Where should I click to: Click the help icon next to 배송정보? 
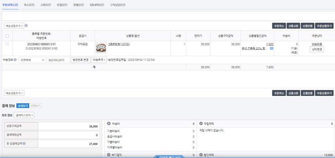tap(16, 60)
